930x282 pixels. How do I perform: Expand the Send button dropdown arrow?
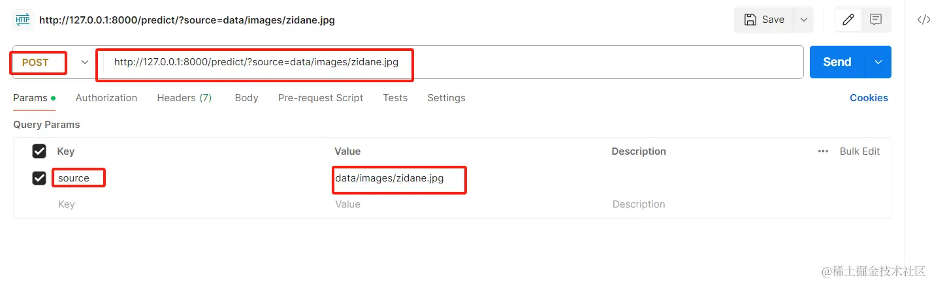878,62
